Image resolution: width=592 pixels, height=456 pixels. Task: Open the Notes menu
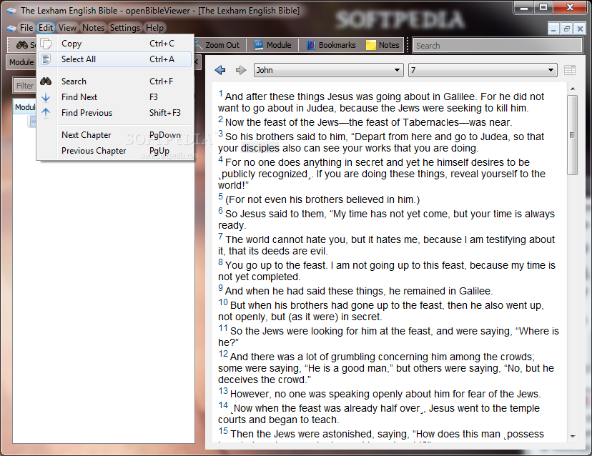[x=93, y=28]
